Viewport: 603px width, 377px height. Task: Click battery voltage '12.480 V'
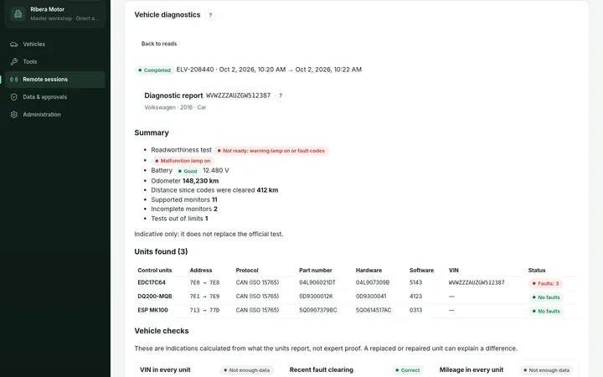pyautogui.click(x=216, y=170)
